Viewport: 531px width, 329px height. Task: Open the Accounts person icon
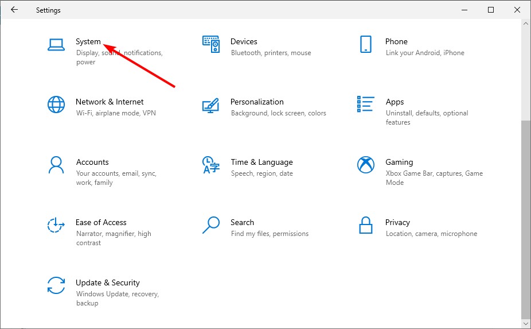click(56, 165)
